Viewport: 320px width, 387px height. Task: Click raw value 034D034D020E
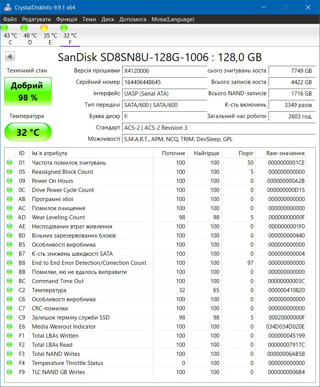tap(285, 327)
